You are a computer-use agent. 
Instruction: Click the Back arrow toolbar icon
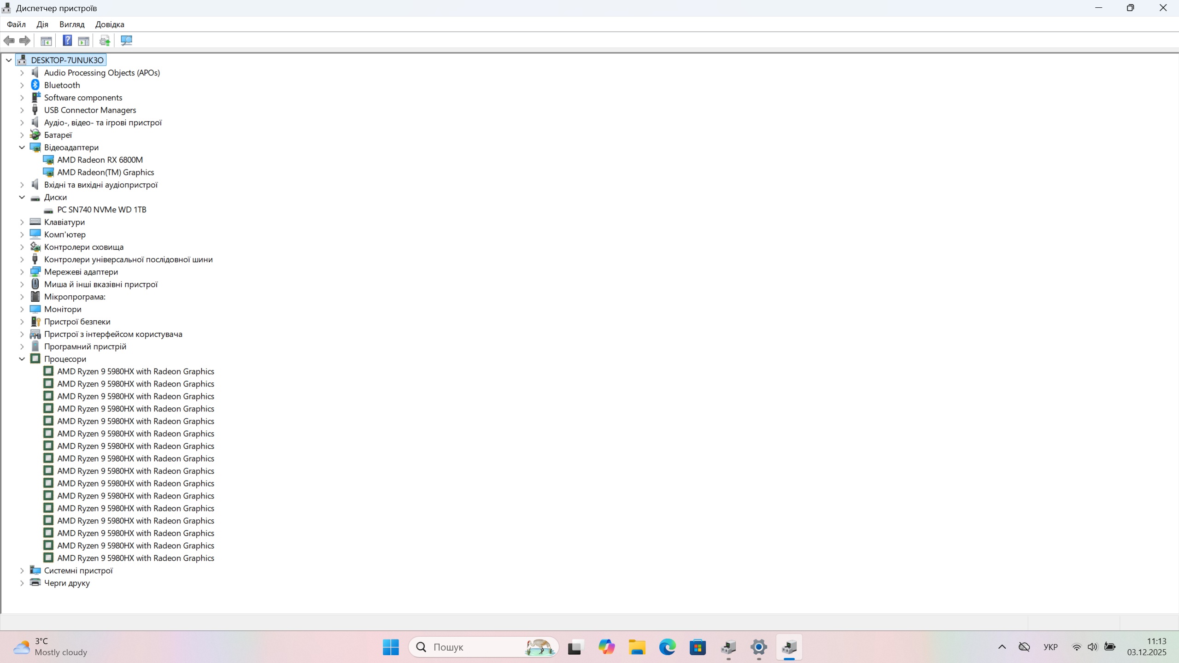pos(9,41)
